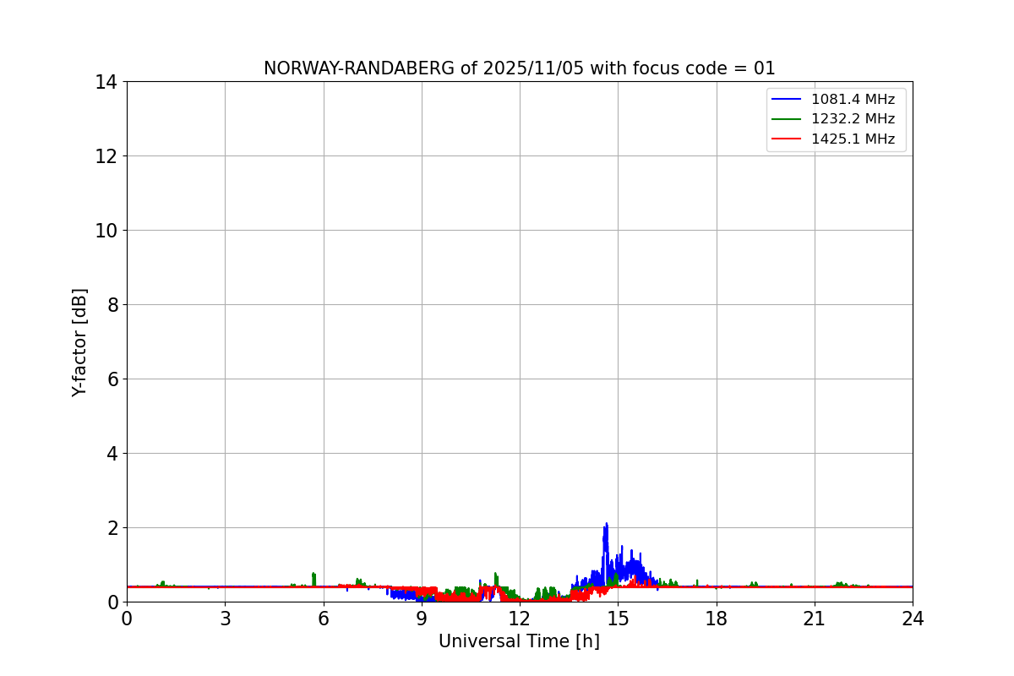Click the blue line swatch in legend
1014x676 pixels.
787,100
